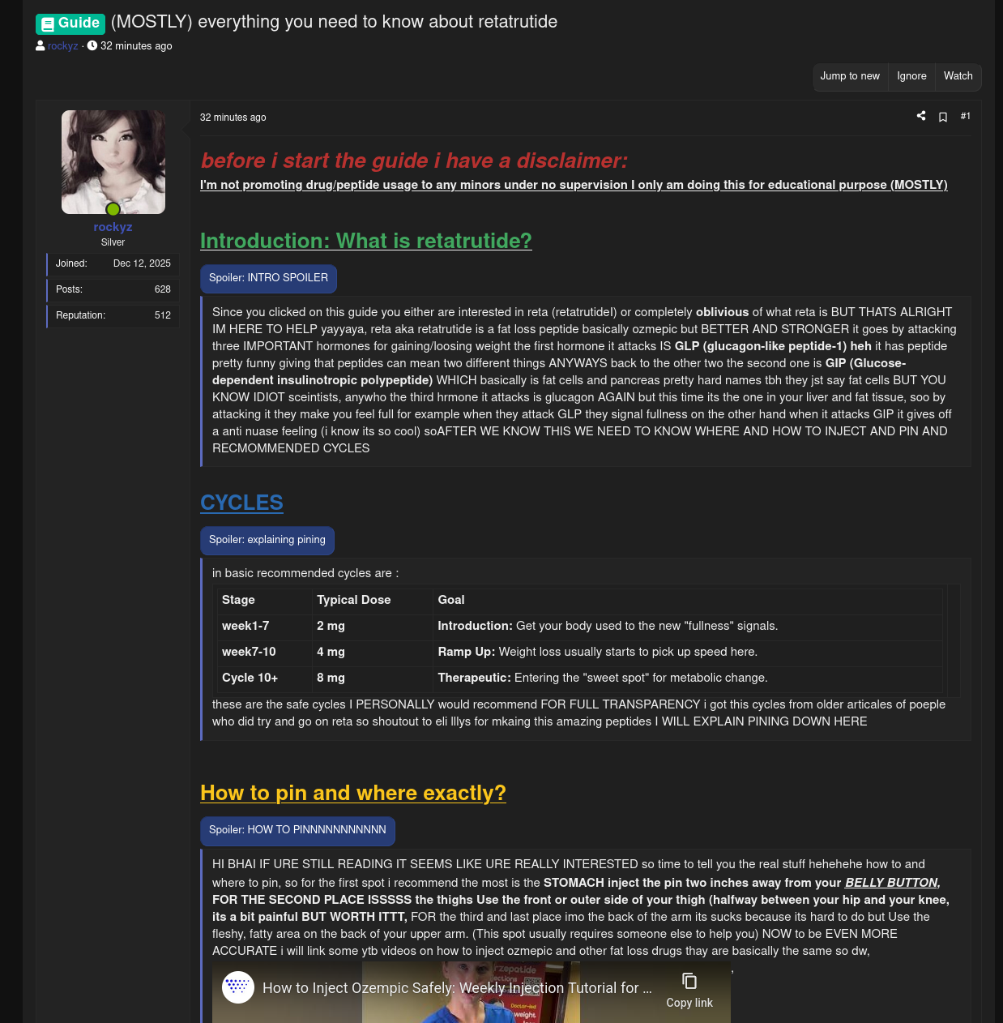Click the green online status dot on the avatar
This screenshot has height=1023, width=1003.
pyautogui.click(x=113, y=210)
